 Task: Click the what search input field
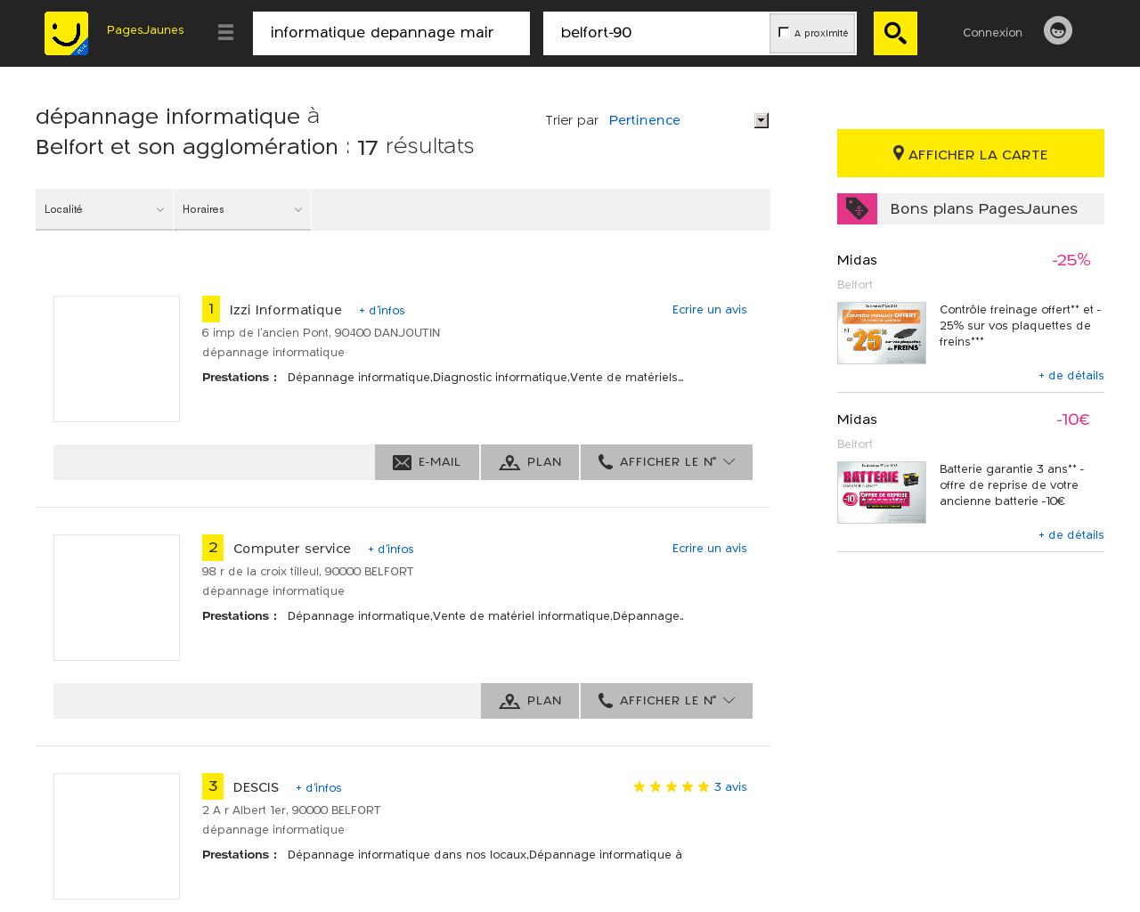click(391, 33)
